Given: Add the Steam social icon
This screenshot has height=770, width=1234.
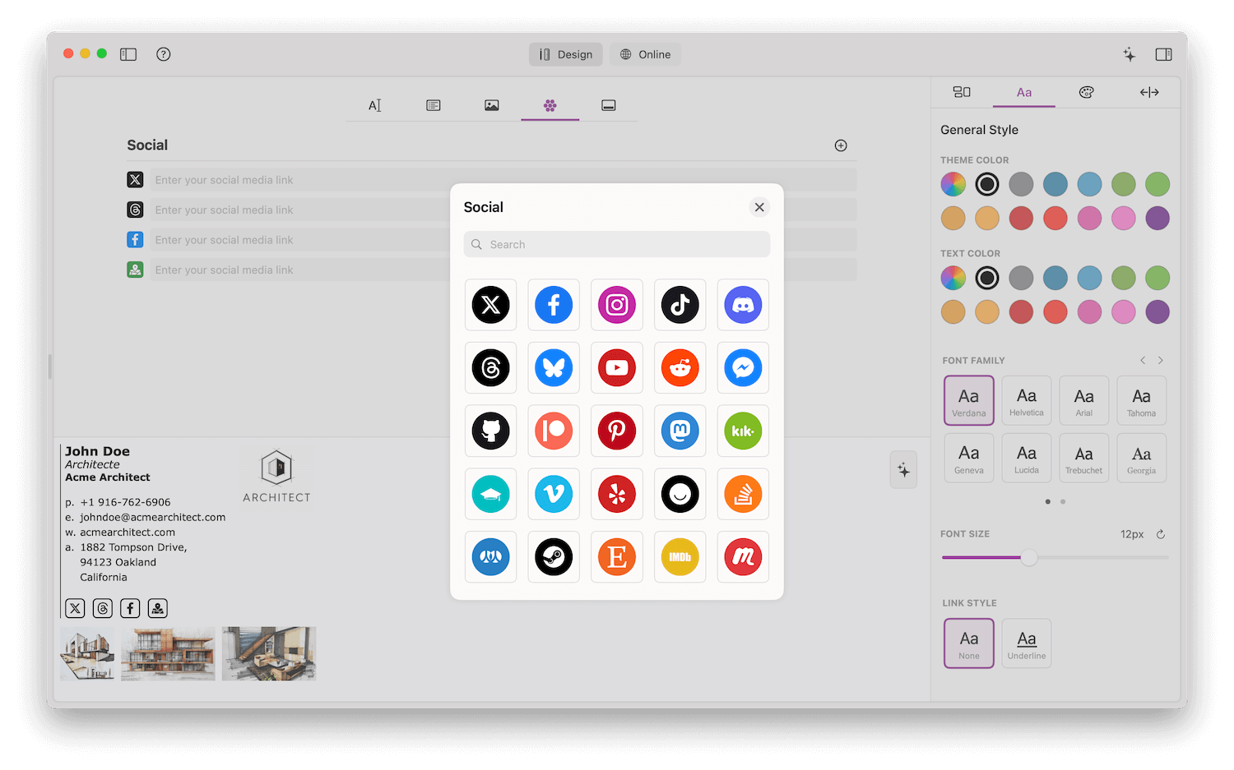Looking at the screenshot, I should [554, 557].
